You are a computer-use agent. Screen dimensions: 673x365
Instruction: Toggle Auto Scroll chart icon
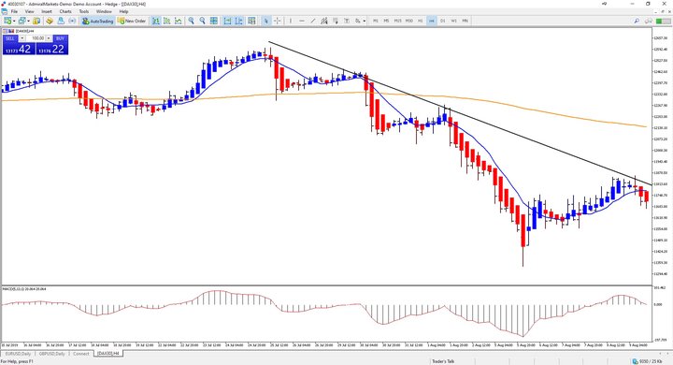[227, 21]
